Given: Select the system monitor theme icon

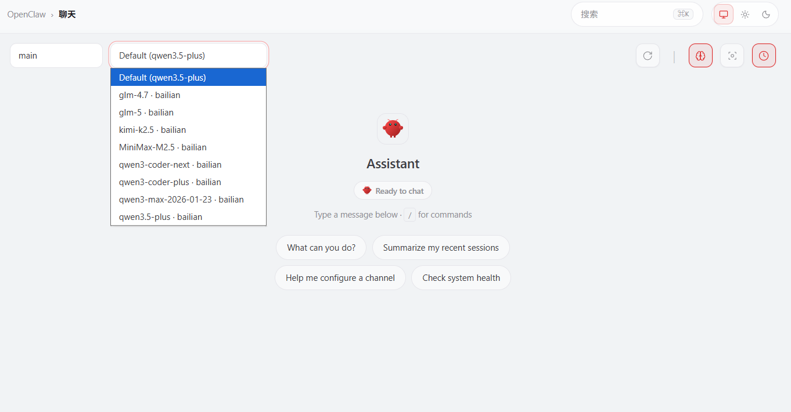Looking at the screenshot, I should pyautogui.click(x=724, y=15).
